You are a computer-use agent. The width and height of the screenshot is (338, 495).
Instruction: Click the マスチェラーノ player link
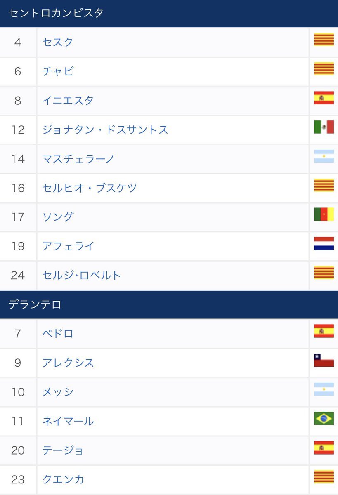[78, 159]
